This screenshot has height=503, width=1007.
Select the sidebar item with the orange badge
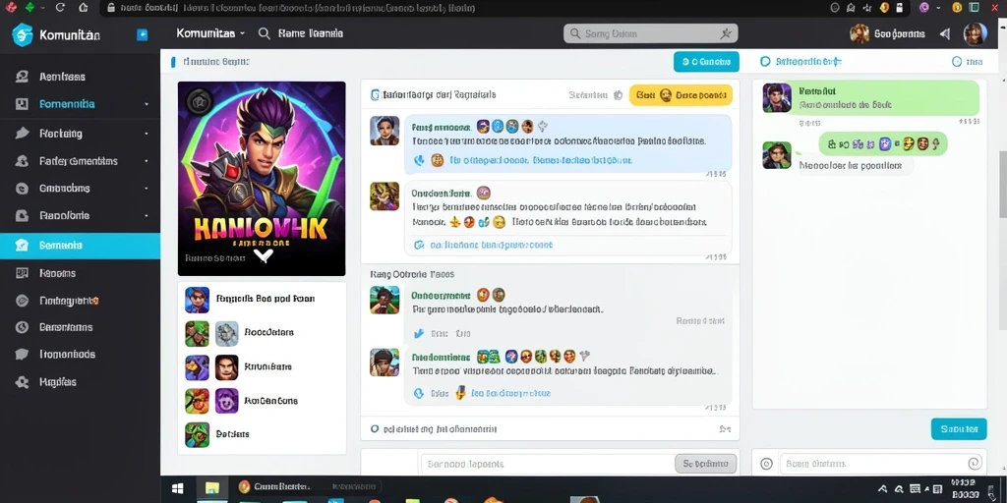pos(80,301)
